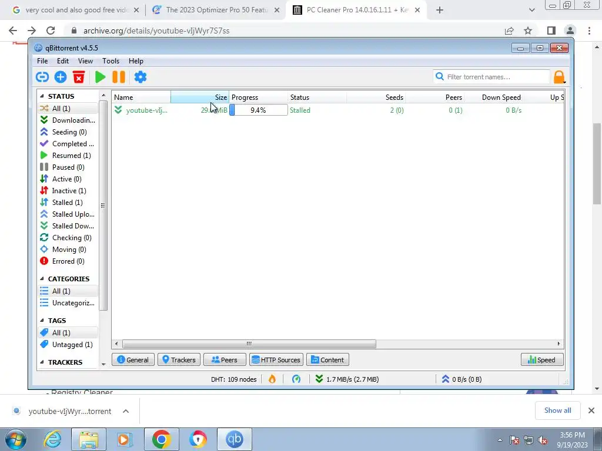This screenshot has height=451, width=602.
Task: Collapse the TRACKERS section
Action: tap(42, 362)
